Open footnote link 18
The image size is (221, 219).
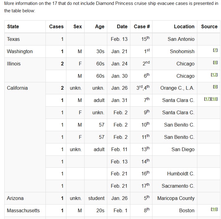[214, 99]
